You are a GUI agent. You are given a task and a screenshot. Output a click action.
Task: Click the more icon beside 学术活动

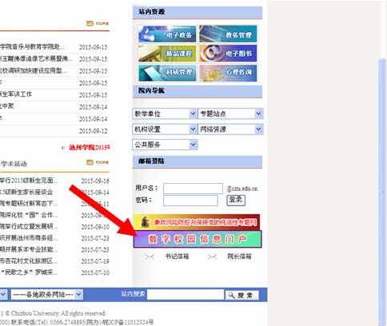click(98, 162)
